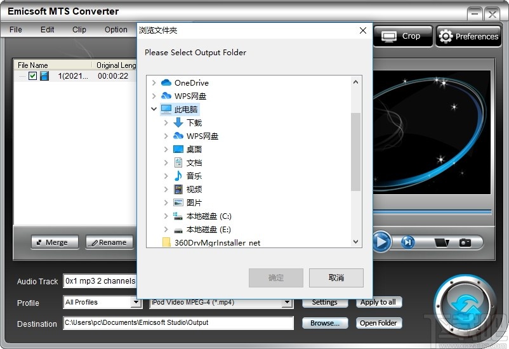Expand the 桌面 folder node
The width and height of the screenshot is (509, 349).
tap(166, 149)
